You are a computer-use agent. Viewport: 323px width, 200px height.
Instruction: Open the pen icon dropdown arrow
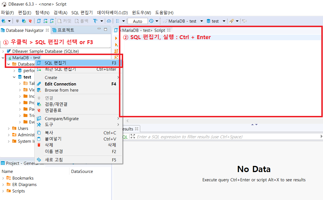[x=237, y=21]
